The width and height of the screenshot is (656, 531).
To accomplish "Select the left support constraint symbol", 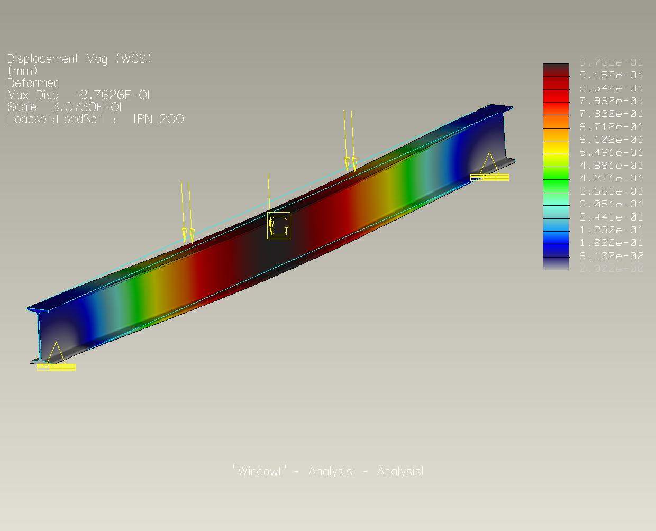I will [x=56, y=356].
